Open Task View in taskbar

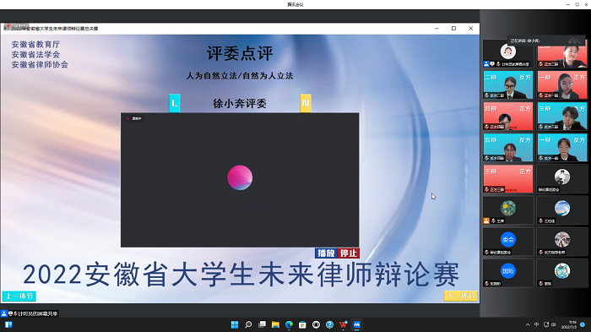point(262,325)
